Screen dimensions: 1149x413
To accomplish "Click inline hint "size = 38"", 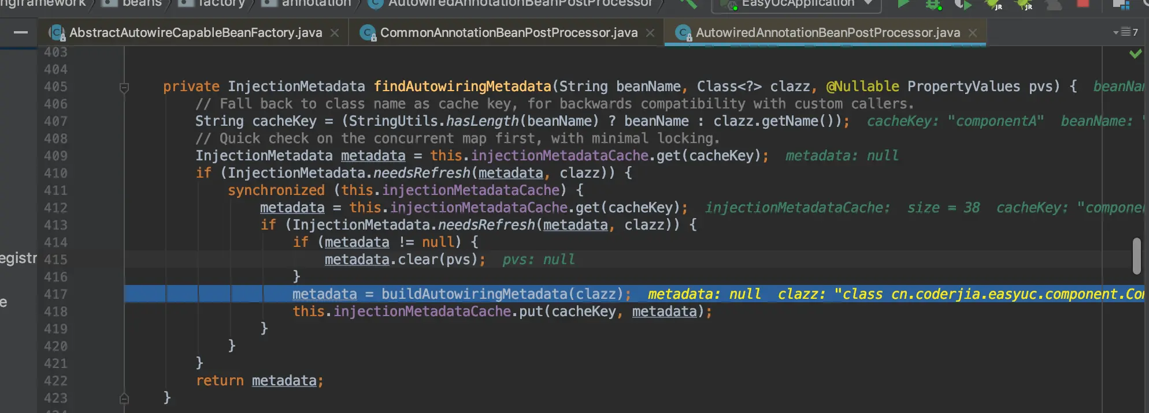I will pos(943,208).
